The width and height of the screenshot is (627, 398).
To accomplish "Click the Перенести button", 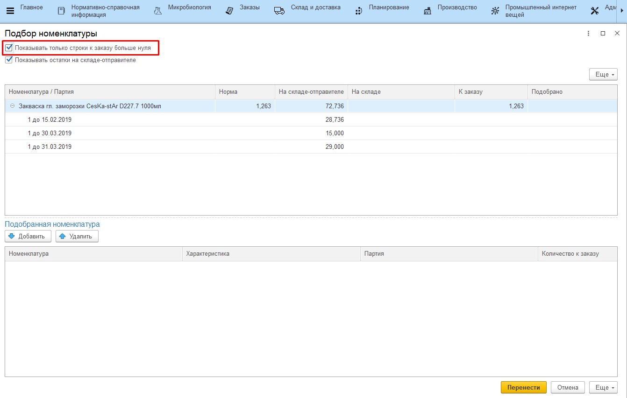I will (x=523, y=387).
